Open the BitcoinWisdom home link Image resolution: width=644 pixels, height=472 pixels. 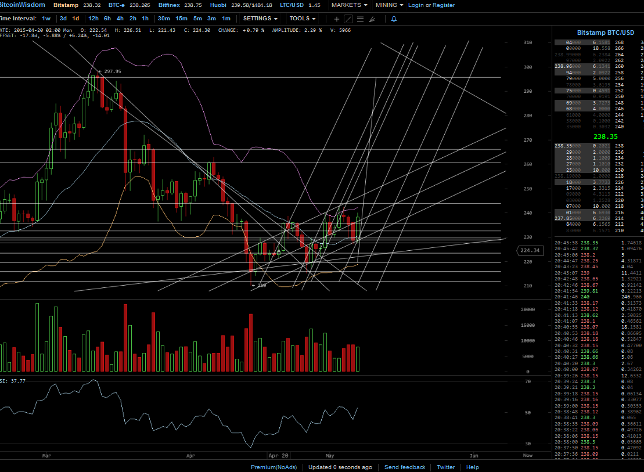(22, 5)
